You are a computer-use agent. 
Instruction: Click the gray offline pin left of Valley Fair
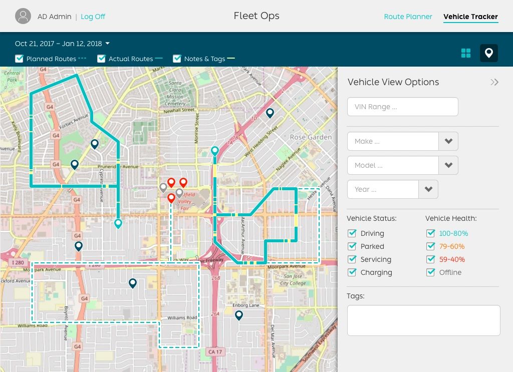[x=163, y=187]
